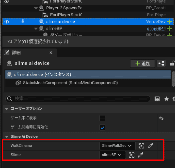
Task: Click the pin icon on slime ai device row
Action: point(23,22)
